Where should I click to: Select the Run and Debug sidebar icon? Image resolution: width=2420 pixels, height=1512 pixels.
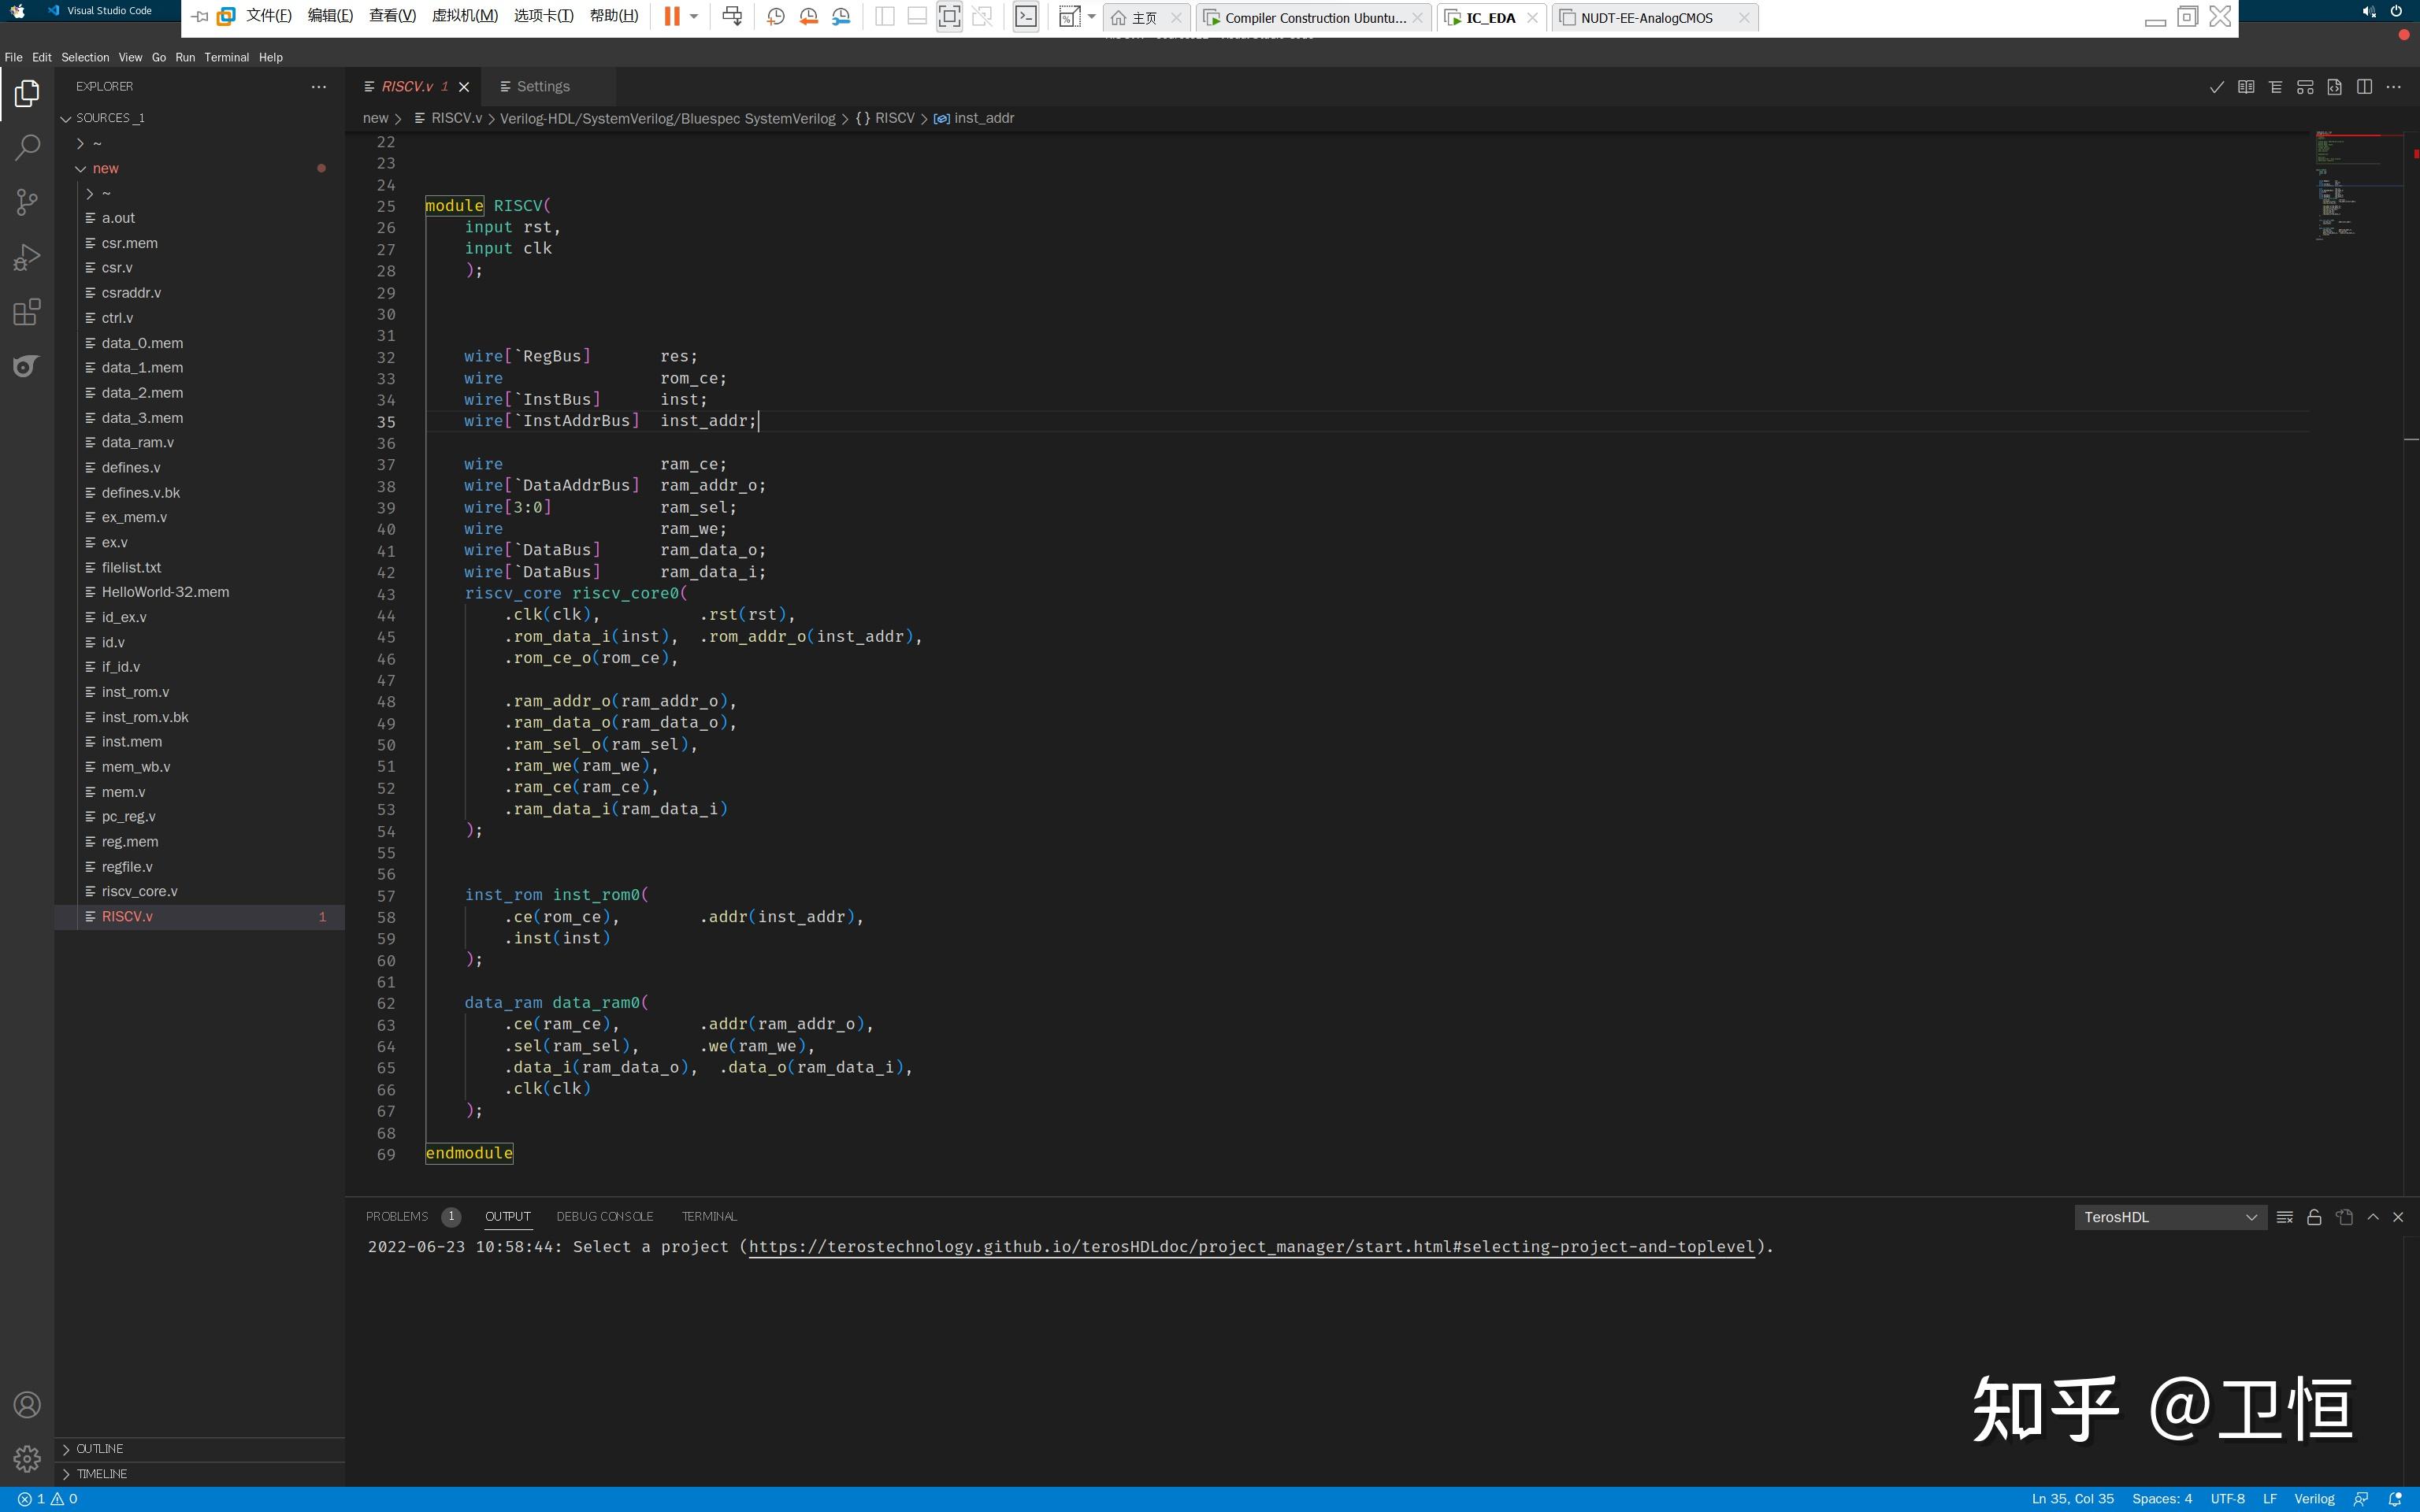coord(27,257)
